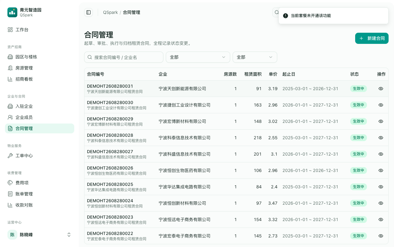Open 账单管理 menu item
The image size is (396, 247).
[x=40, y=194]
